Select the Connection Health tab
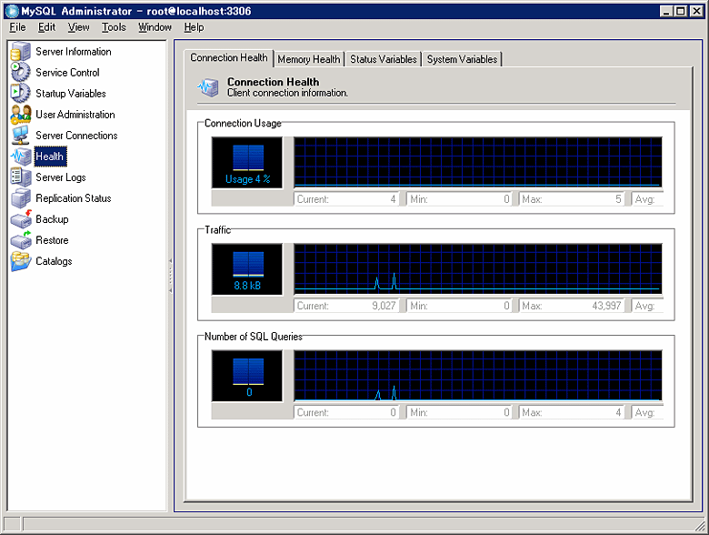This screenshot has width=709, height=535. tap(229, 58)
